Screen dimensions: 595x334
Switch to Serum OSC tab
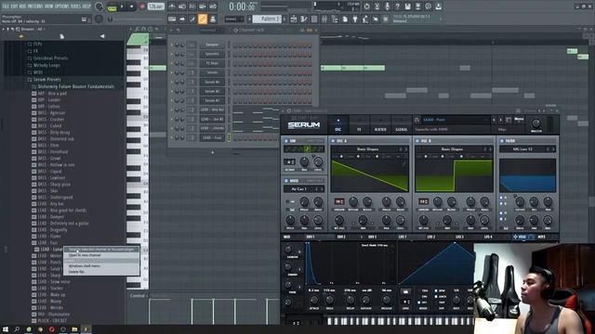point(337,125)
